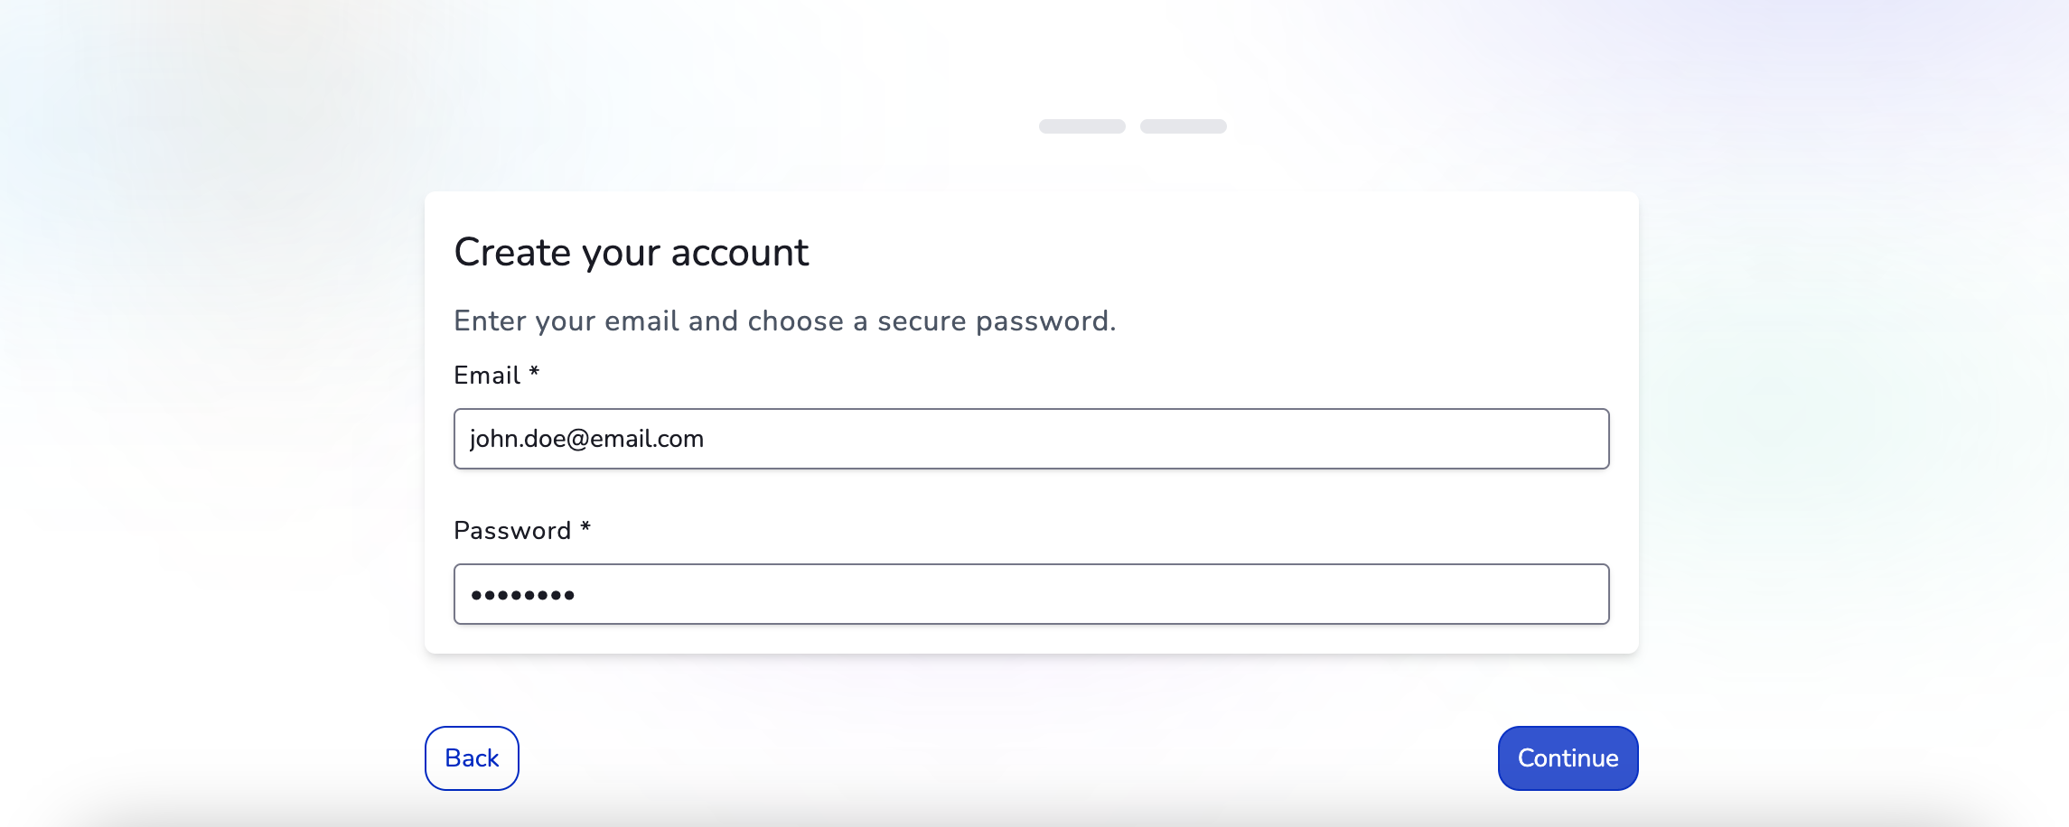Click the asterisk next to Email

click(535, 374)
